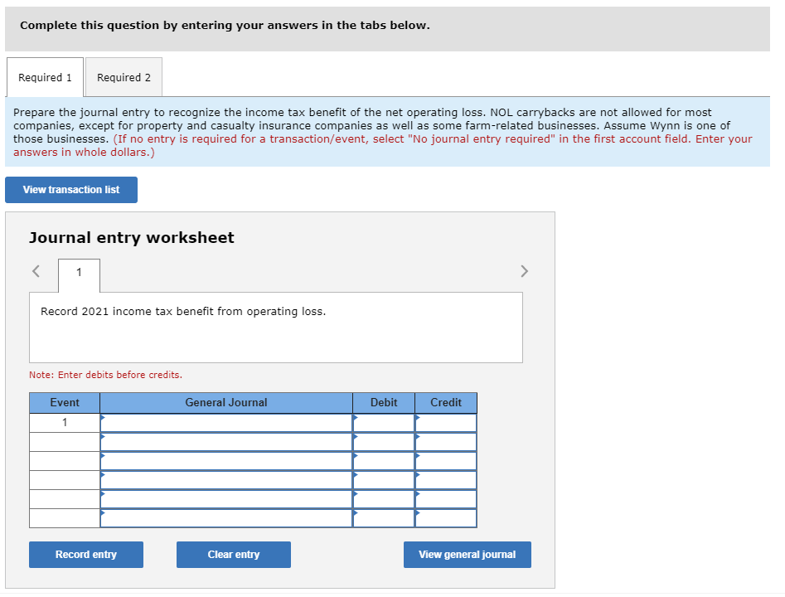Select first row Debit amount field
785x597 pixels.
click(x=384, y=423)
